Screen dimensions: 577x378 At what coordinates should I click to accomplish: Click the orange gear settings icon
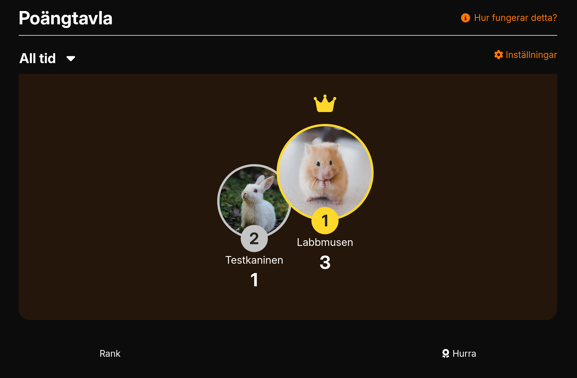pyautogui.click(x=498, y=55)
